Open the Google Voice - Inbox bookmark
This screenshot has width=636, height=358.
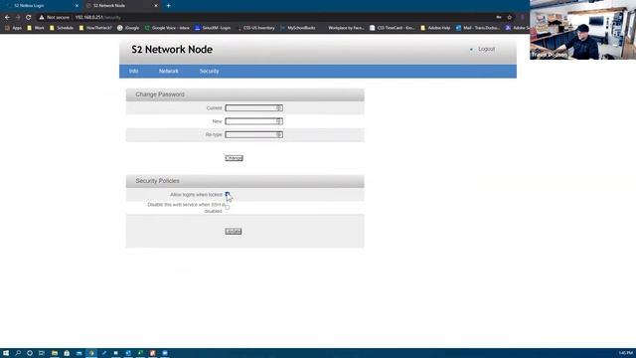(x=167, y=28)
